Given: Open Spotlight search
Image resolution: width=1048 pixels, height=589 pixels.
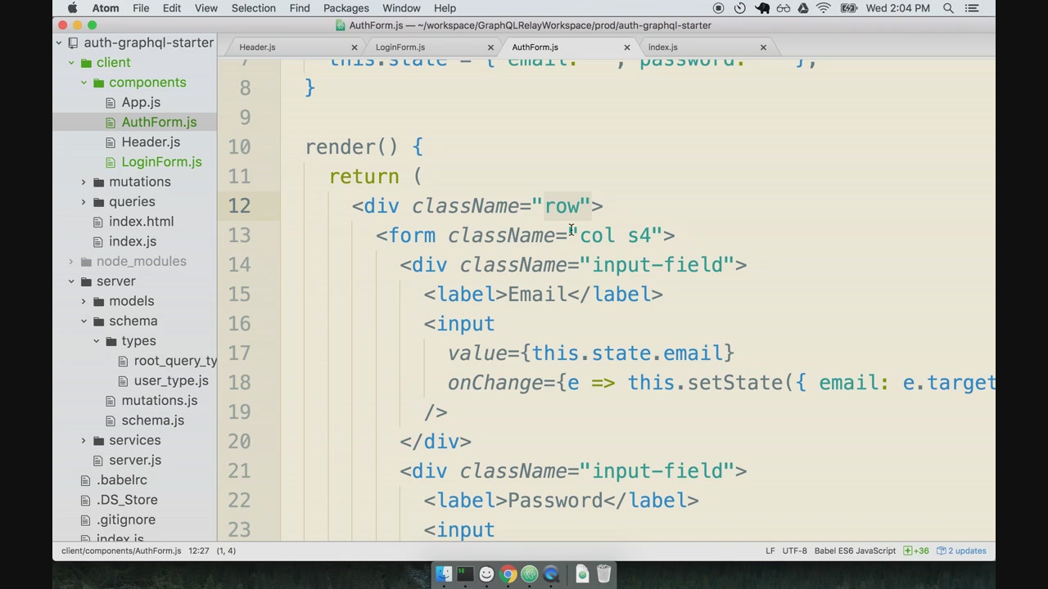Looking at the screenshot, I should (948, 8).
